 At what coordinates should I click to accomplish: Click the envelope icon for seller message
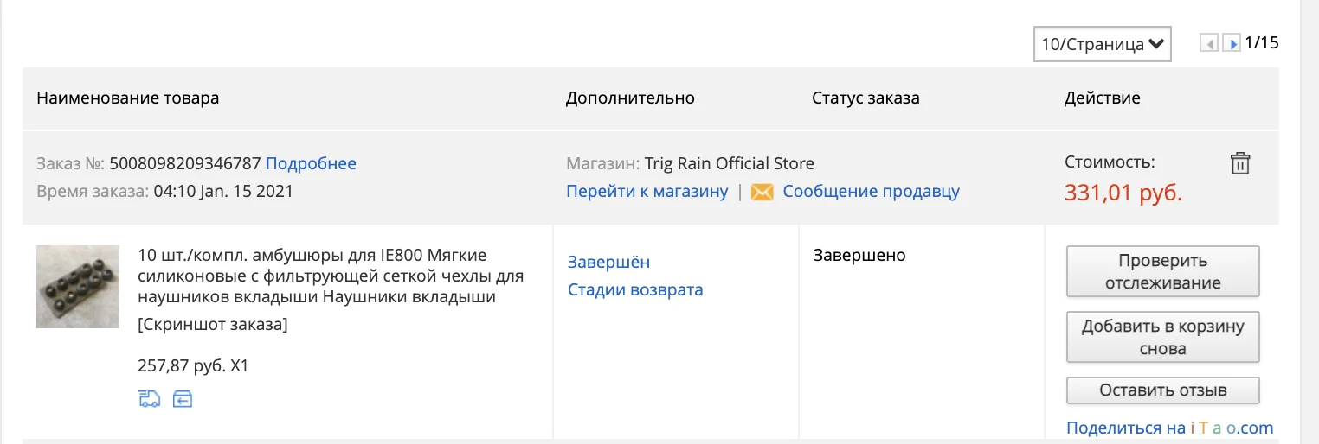click(762, 192)
